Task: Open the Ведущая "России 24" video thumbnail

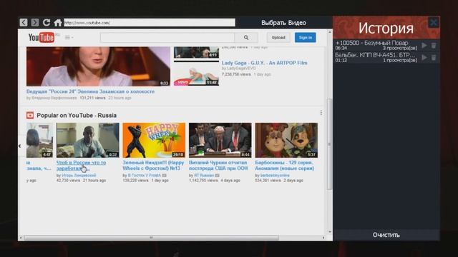Action: [98, 66]
